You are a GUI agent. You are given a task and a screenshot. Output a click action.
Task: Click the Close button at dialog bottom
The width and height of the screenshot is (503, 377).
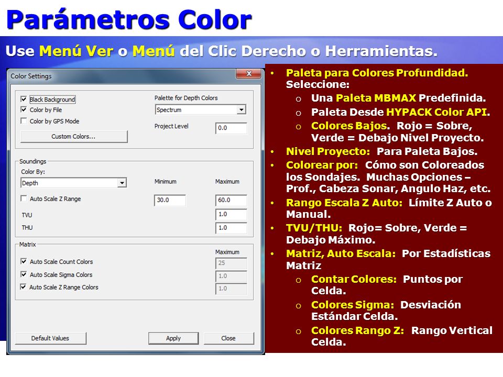tap(228, 338)
